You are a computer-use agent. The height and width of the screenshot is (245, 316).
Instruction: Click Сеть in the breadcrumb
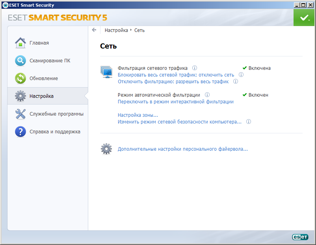(x=139, y=30)
